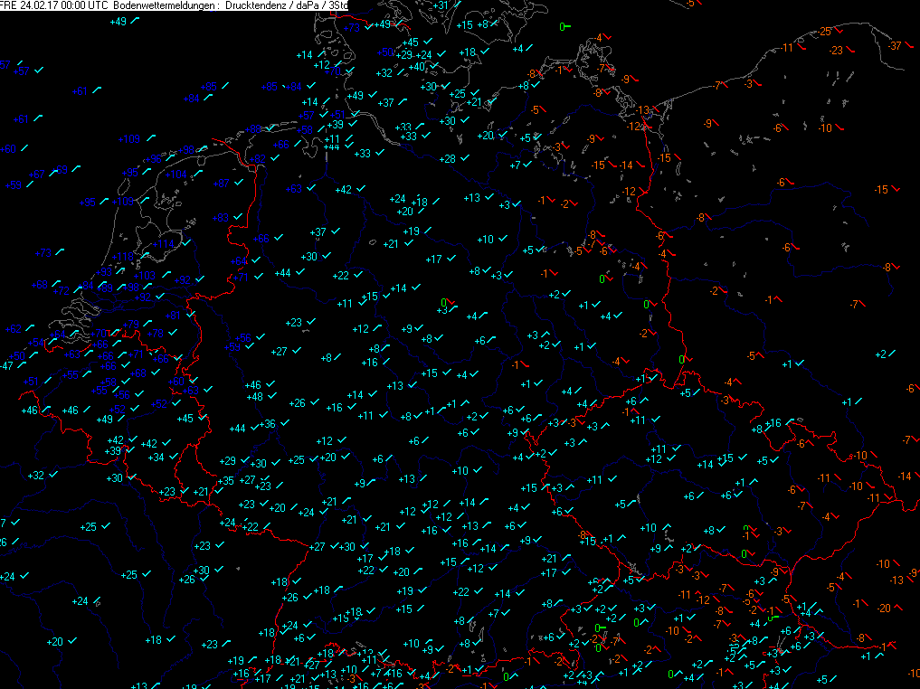The image size is (920, 689).
Task: Click the +103 pressure tendency value
Action: point(145,276)
